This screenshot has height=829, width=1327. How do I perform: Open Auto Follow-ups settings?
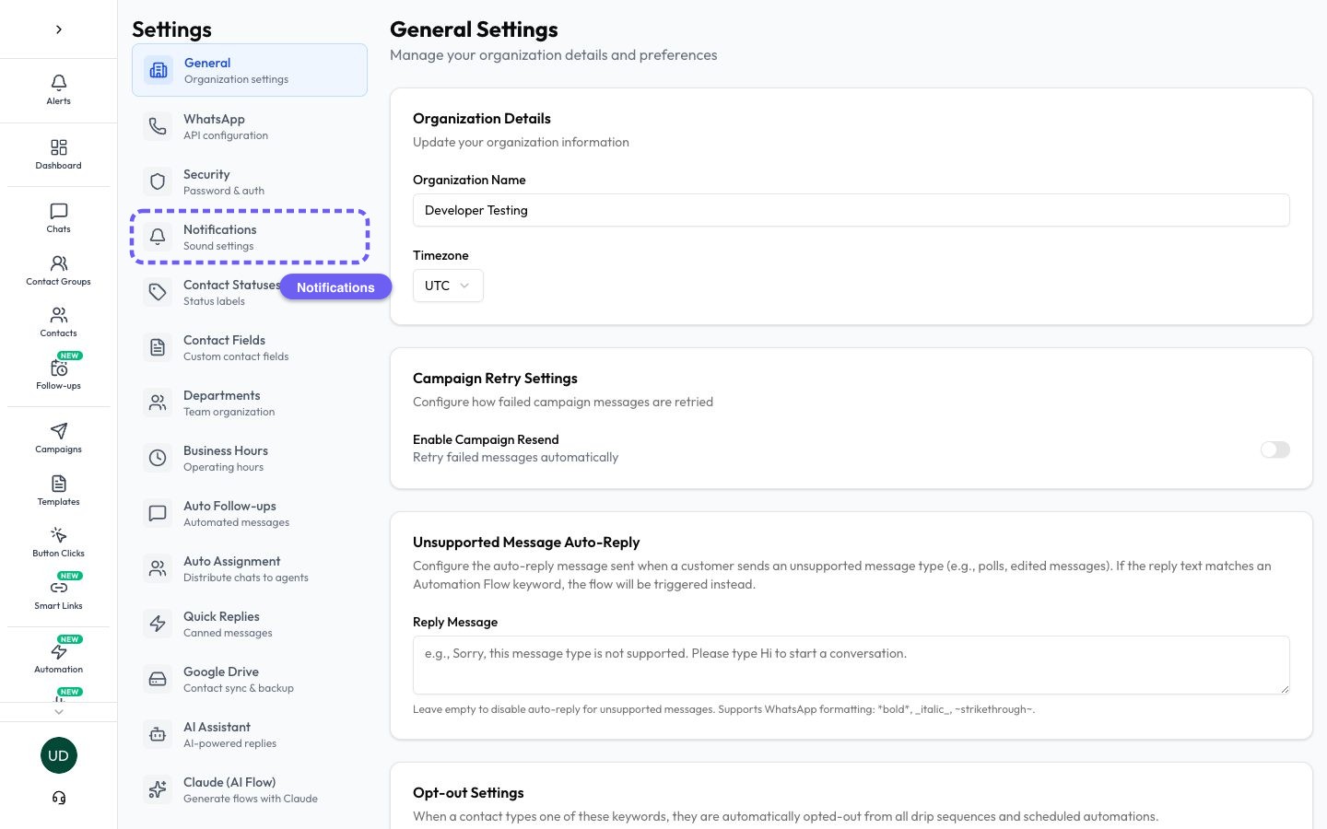pyautogui.click(x=250, y=513)
